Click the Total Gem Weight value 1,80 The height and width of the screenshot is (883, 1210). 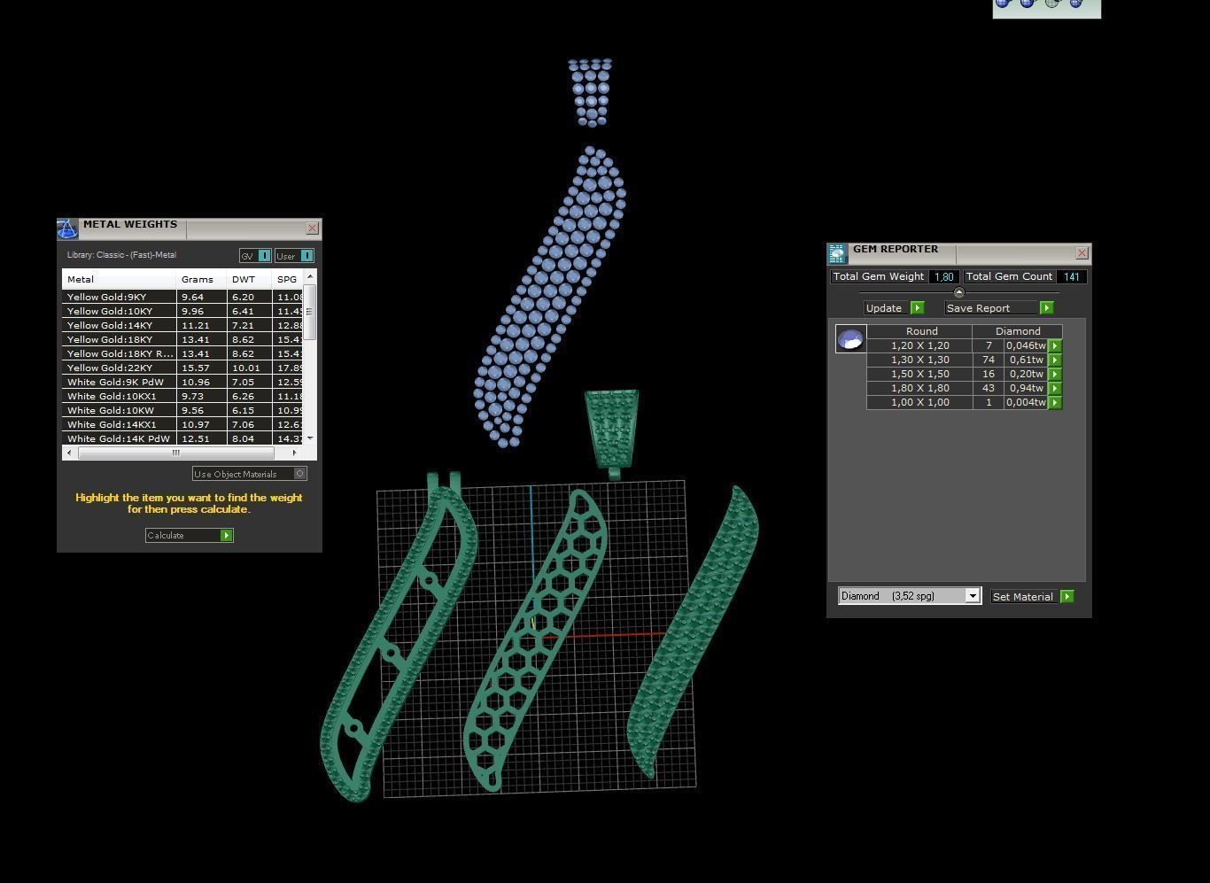click(x=944, y=276)
